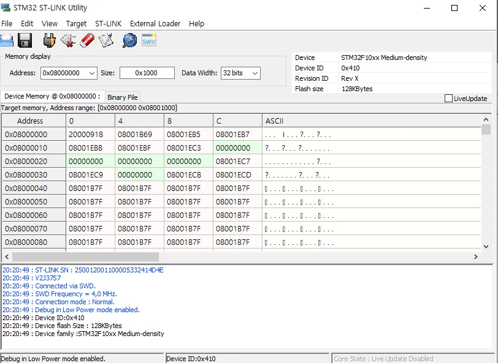Select cell 08001EBB
The height and width of the screenshot is (363, 498).
[91, 148]
